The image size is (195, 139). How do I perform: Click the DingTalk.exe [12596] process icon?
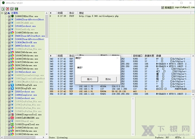[x=12, y=85]
